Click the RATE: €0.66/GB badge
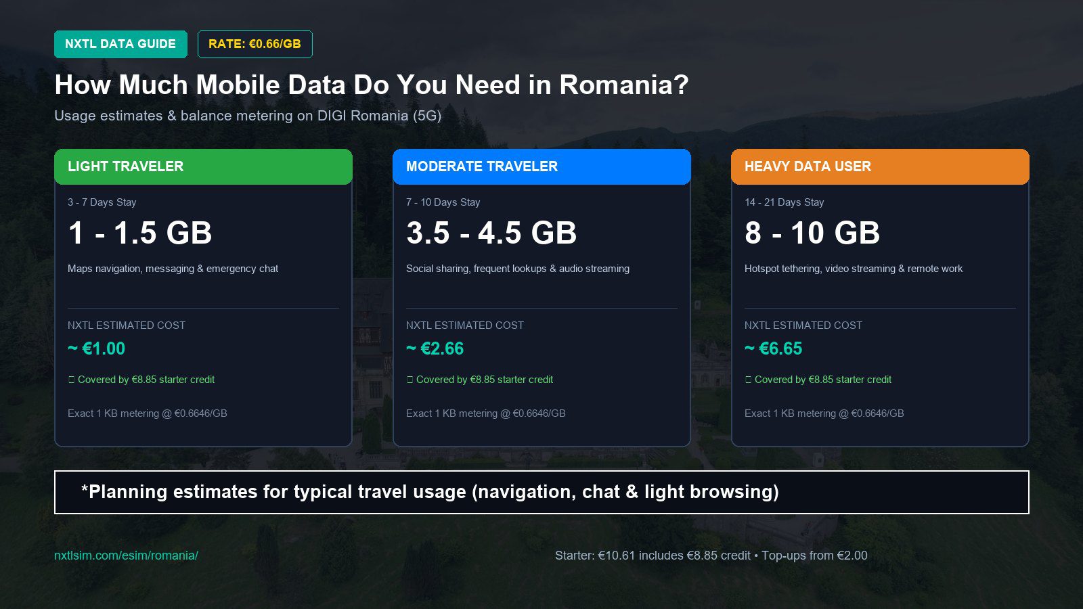 coord(255,44)
